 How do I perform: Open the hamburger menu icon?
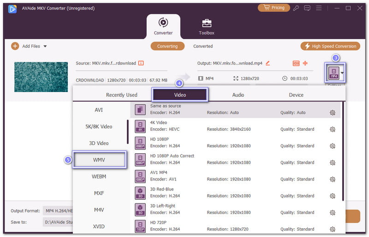pos(319,8)
